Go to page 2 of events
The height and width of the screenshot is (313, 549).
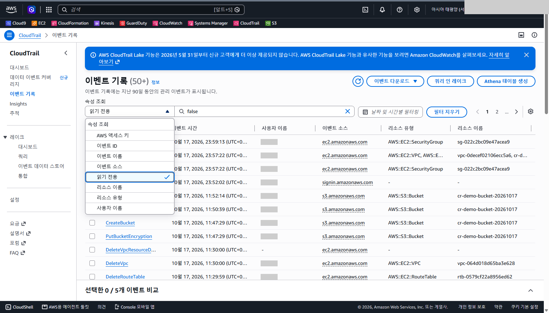tap(497, 112)
